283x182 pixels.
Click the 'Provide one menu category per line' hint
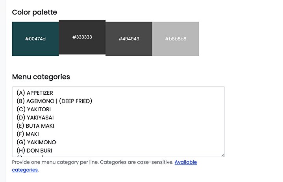[x=55, y=162]
